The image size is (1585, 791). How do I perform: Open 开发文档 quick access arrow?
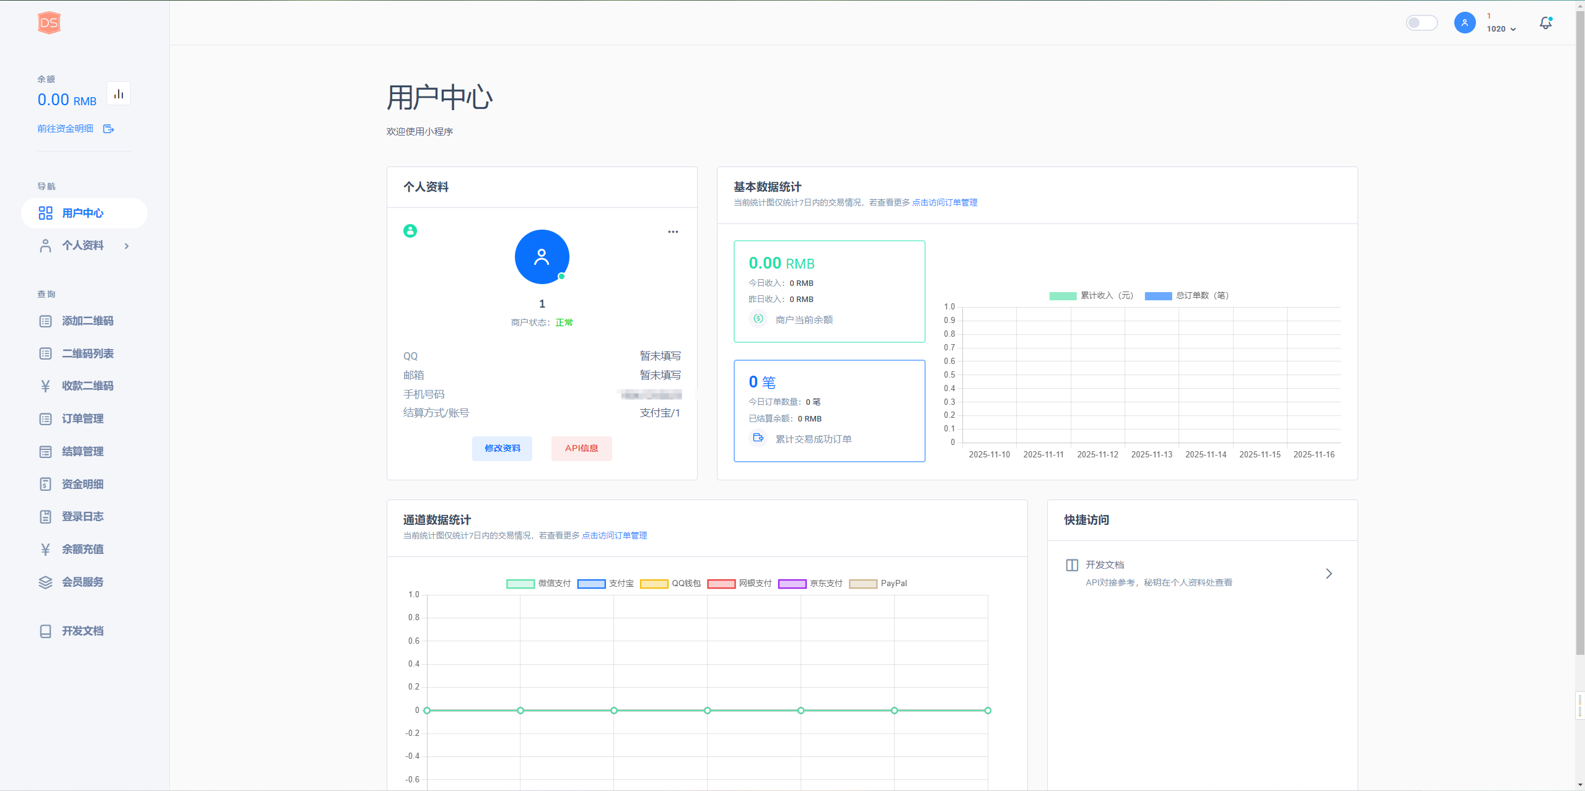[1328, 574]
